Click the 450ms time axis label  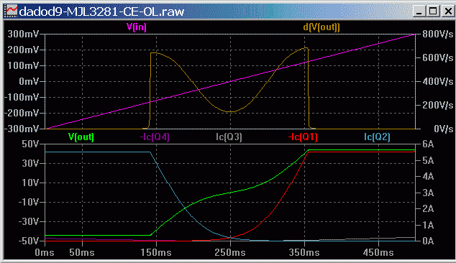point(378,252)
